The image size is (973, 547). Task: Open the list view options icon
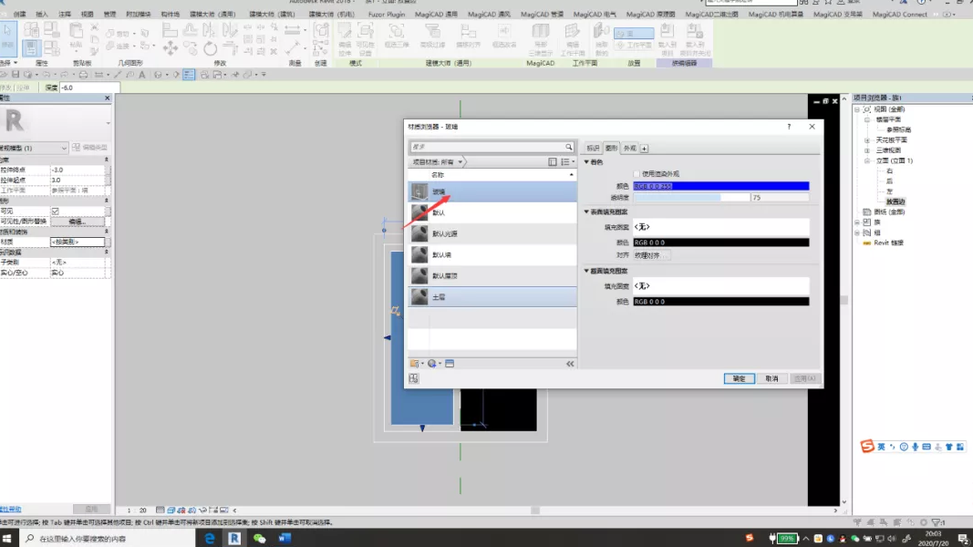(x=566, y=162)
